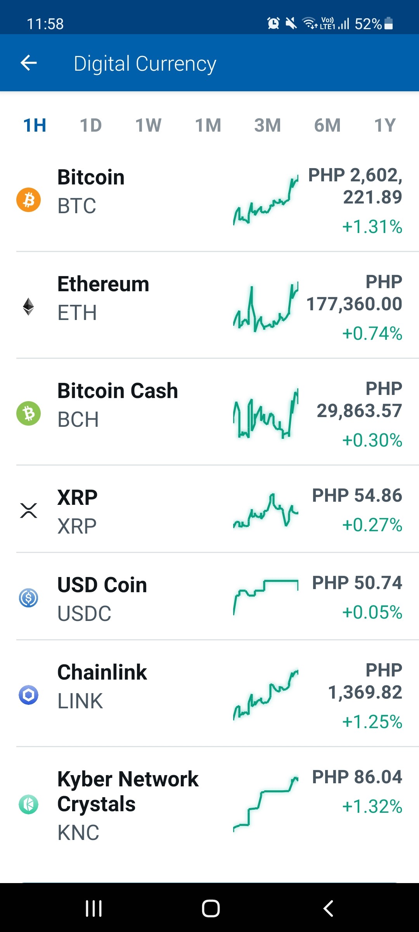Image resolution: width=419 pixels, height=932 pixels.
Task: Tap the Chainlink hexagon logo icon
Action: click(29, 695)
